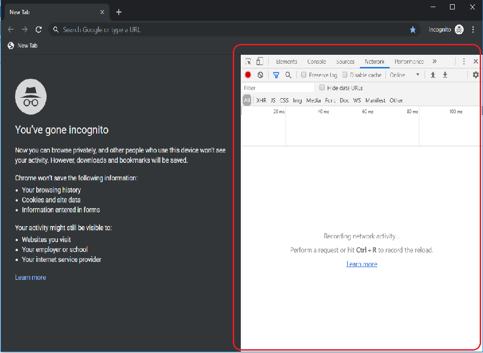The height and width of the screenshot is (353, 483).
Task: Switch to the Performance tab
Action: coord(409,62)
